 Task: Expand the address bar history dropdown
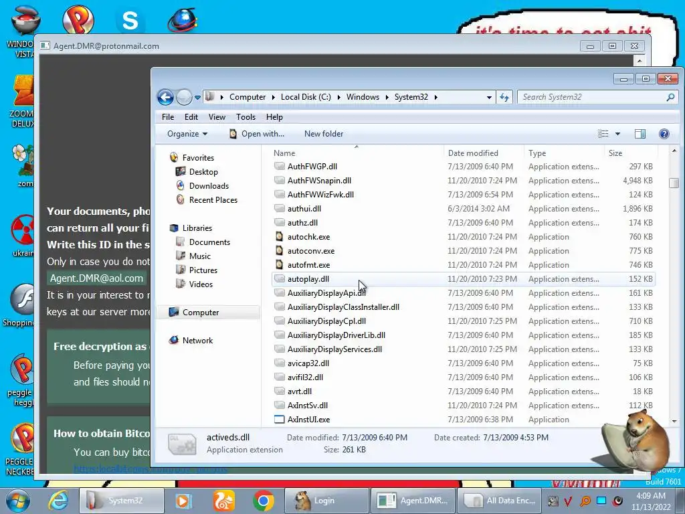click(489, 97)
